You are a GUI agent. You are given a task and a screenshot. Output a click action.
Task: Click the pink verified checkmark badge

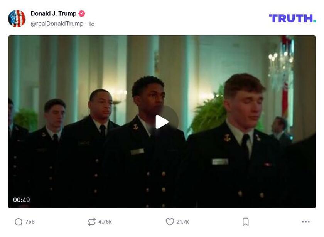81,13
